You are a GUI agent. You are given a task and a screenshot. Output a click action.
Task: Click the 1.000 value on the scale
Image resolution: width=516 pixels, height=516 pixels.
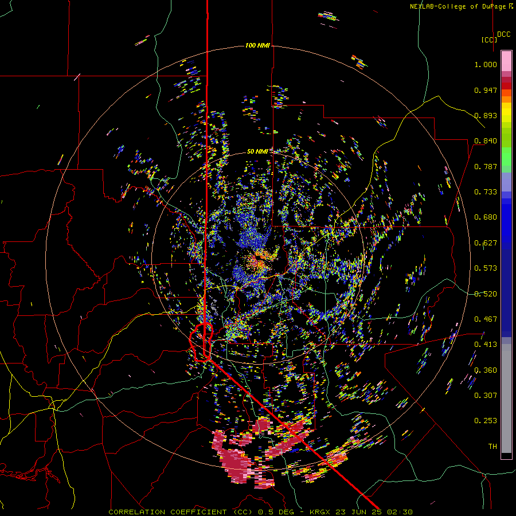click(x=486, y=64)
